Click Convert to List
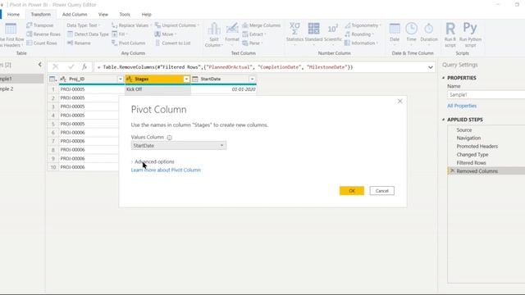This screenshot has height=295, width=525. (x=173, y=43)
